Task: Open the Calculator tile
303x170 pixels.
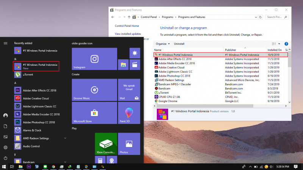Action: pos(100,160)
